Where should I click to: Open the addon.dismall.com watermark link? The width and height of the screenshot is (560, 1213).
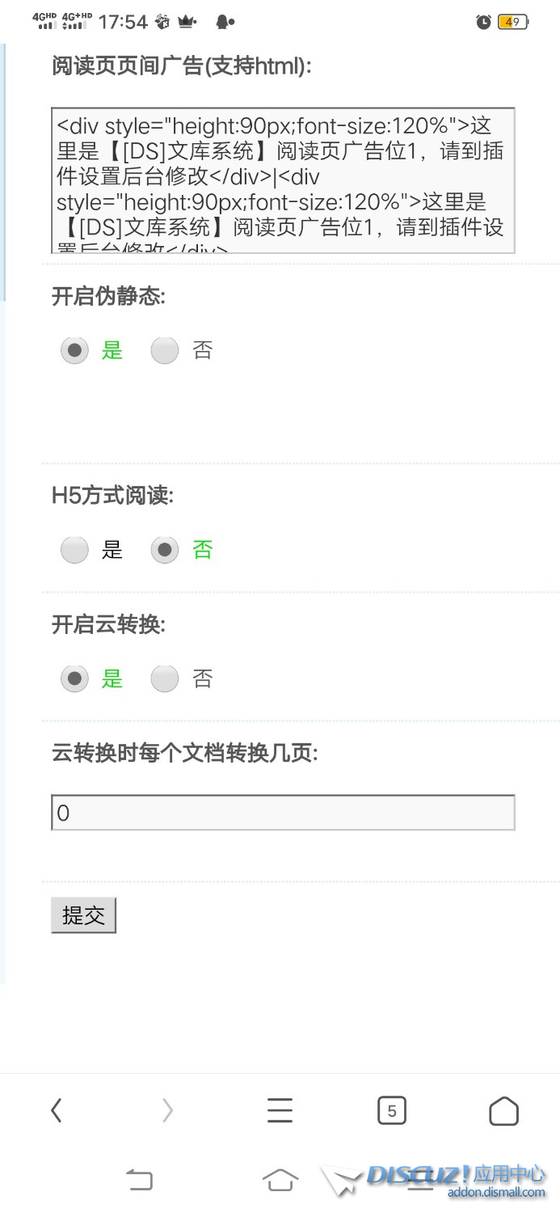pyautogui.click(x=497, y=1192)
